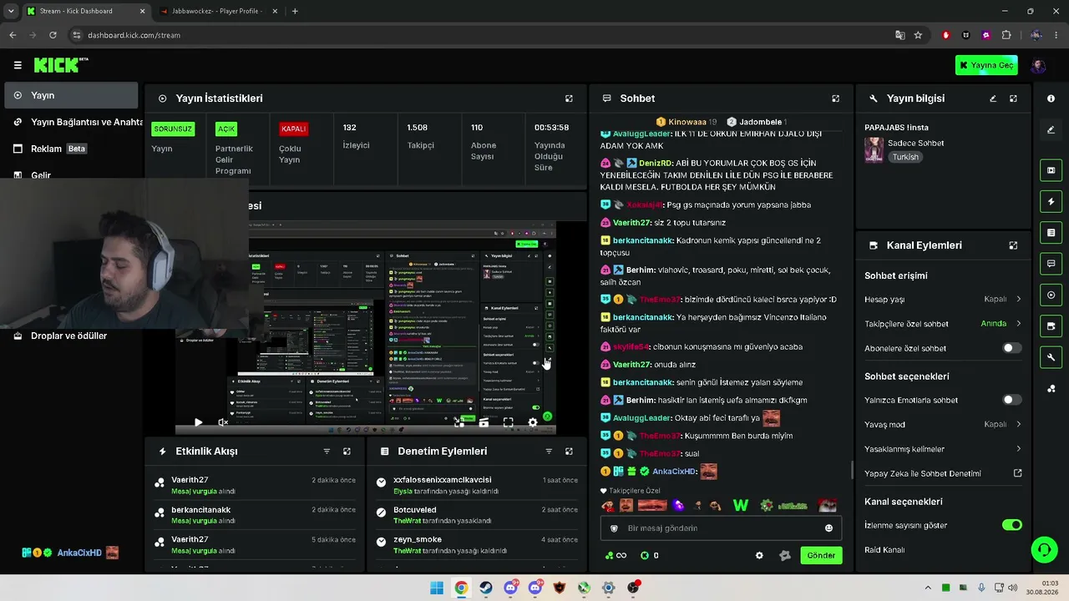This screenshot has height=601, width=1069.
Task: Switch to the Jabbawockez Player Profile tab
Action: click(x=219, y=12)
